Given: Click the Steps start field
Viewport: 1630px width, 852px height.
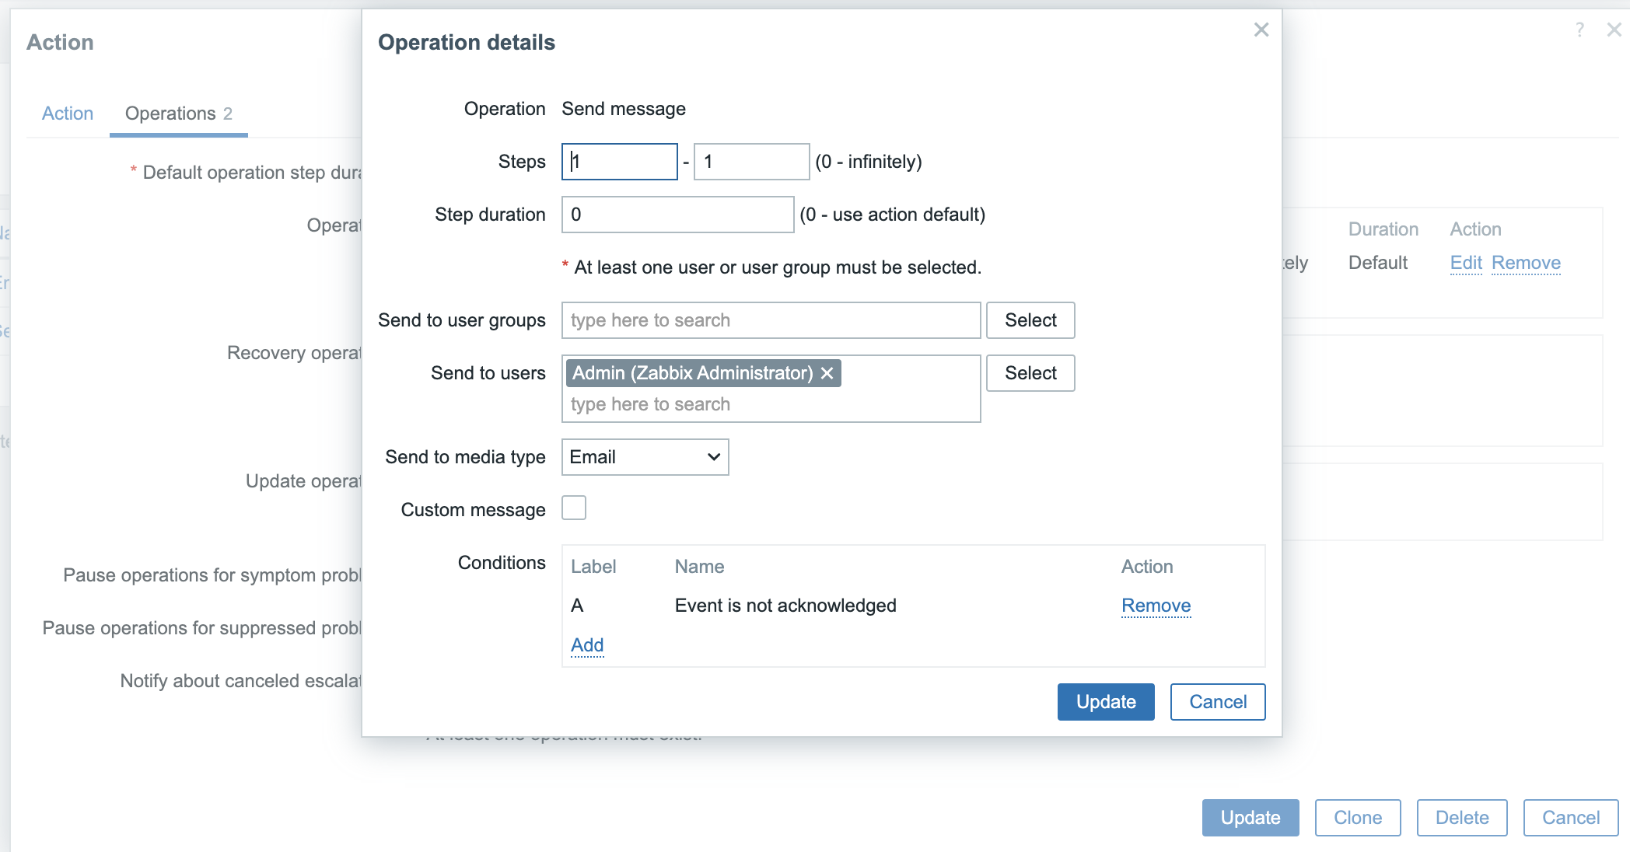Looking at the screenshot, I should click(620, 162).
